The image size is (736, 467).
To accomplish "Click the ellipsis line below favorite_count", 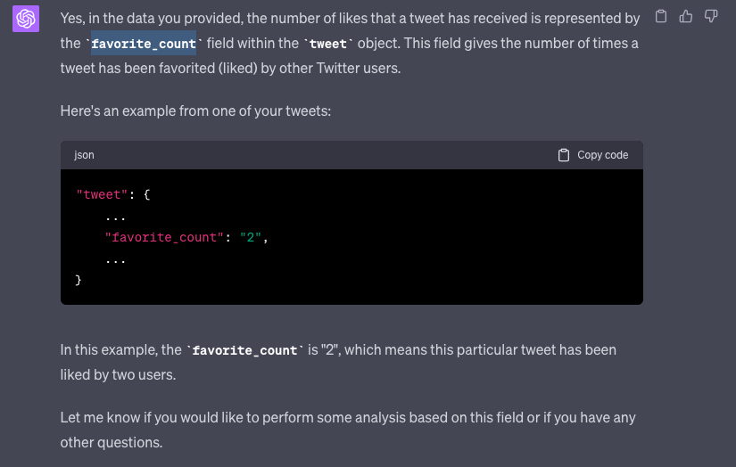I will pos(115,258).
